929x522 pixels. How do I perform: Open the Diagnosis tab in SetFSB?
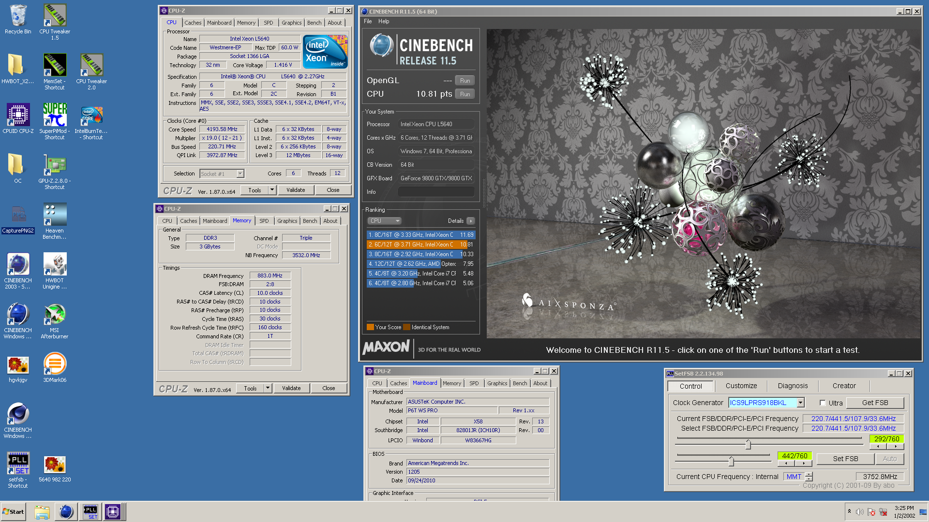[x=793, y=386]
